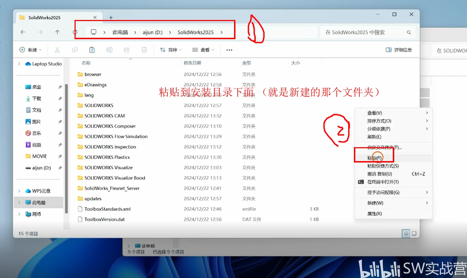The width and height of the screenshot is (467, 278).
Task: Open a new tab with plus button
Action: [111, 18]
